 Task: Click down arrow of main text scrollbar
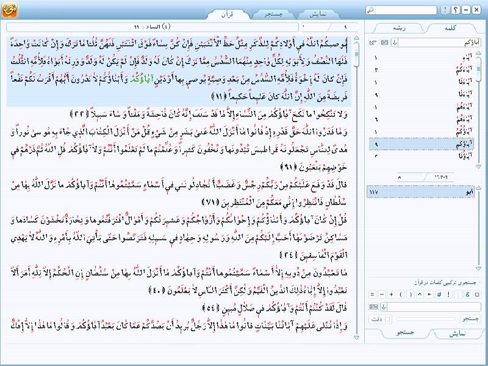pyautogui.click(x=357, y=337)
